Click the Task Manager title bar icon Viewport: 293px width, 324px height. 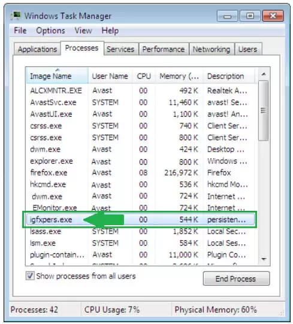(16, 16)
